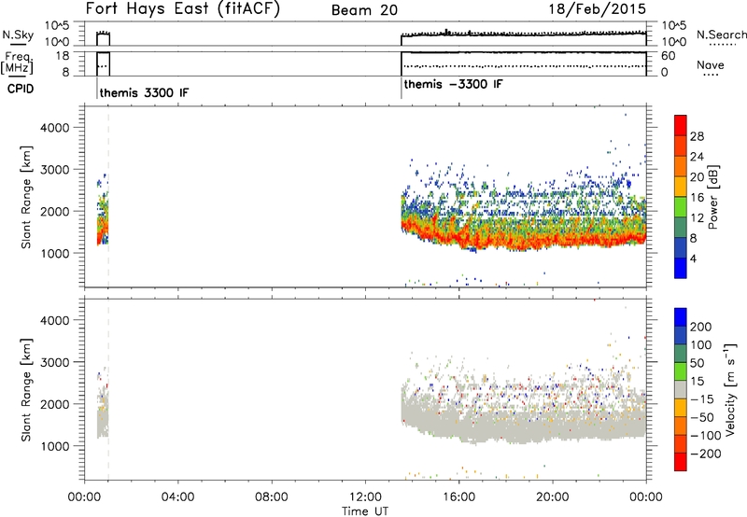Click the 'Beam 20' label

click(364, 10)
